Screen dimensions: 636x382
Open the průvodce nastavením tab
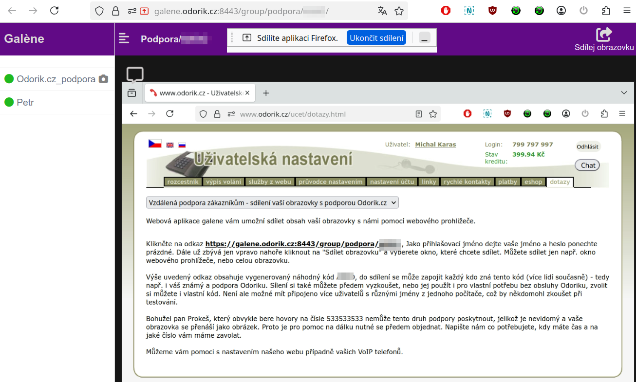click(x=331, y=182)
